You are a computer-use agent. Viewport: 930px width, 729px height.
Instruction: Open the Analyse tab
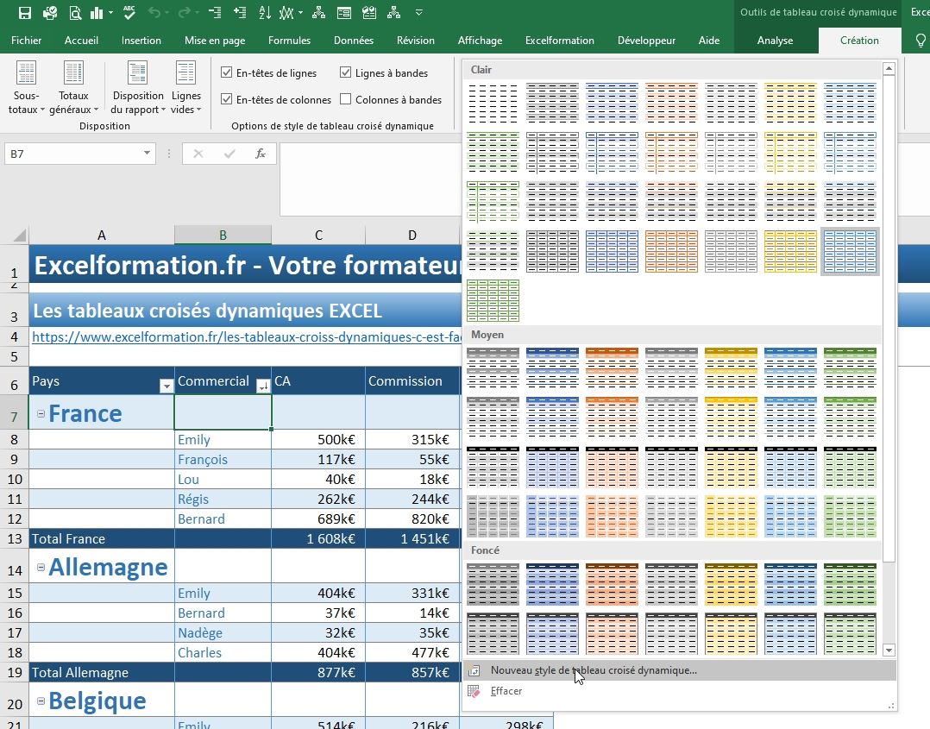[776, 41]
